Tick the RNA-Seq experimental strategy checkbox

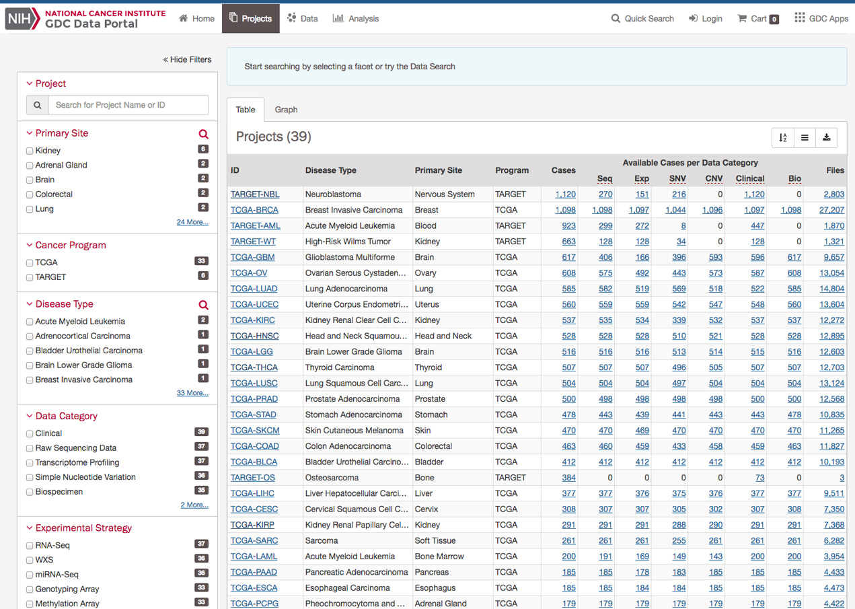(30, 546)
